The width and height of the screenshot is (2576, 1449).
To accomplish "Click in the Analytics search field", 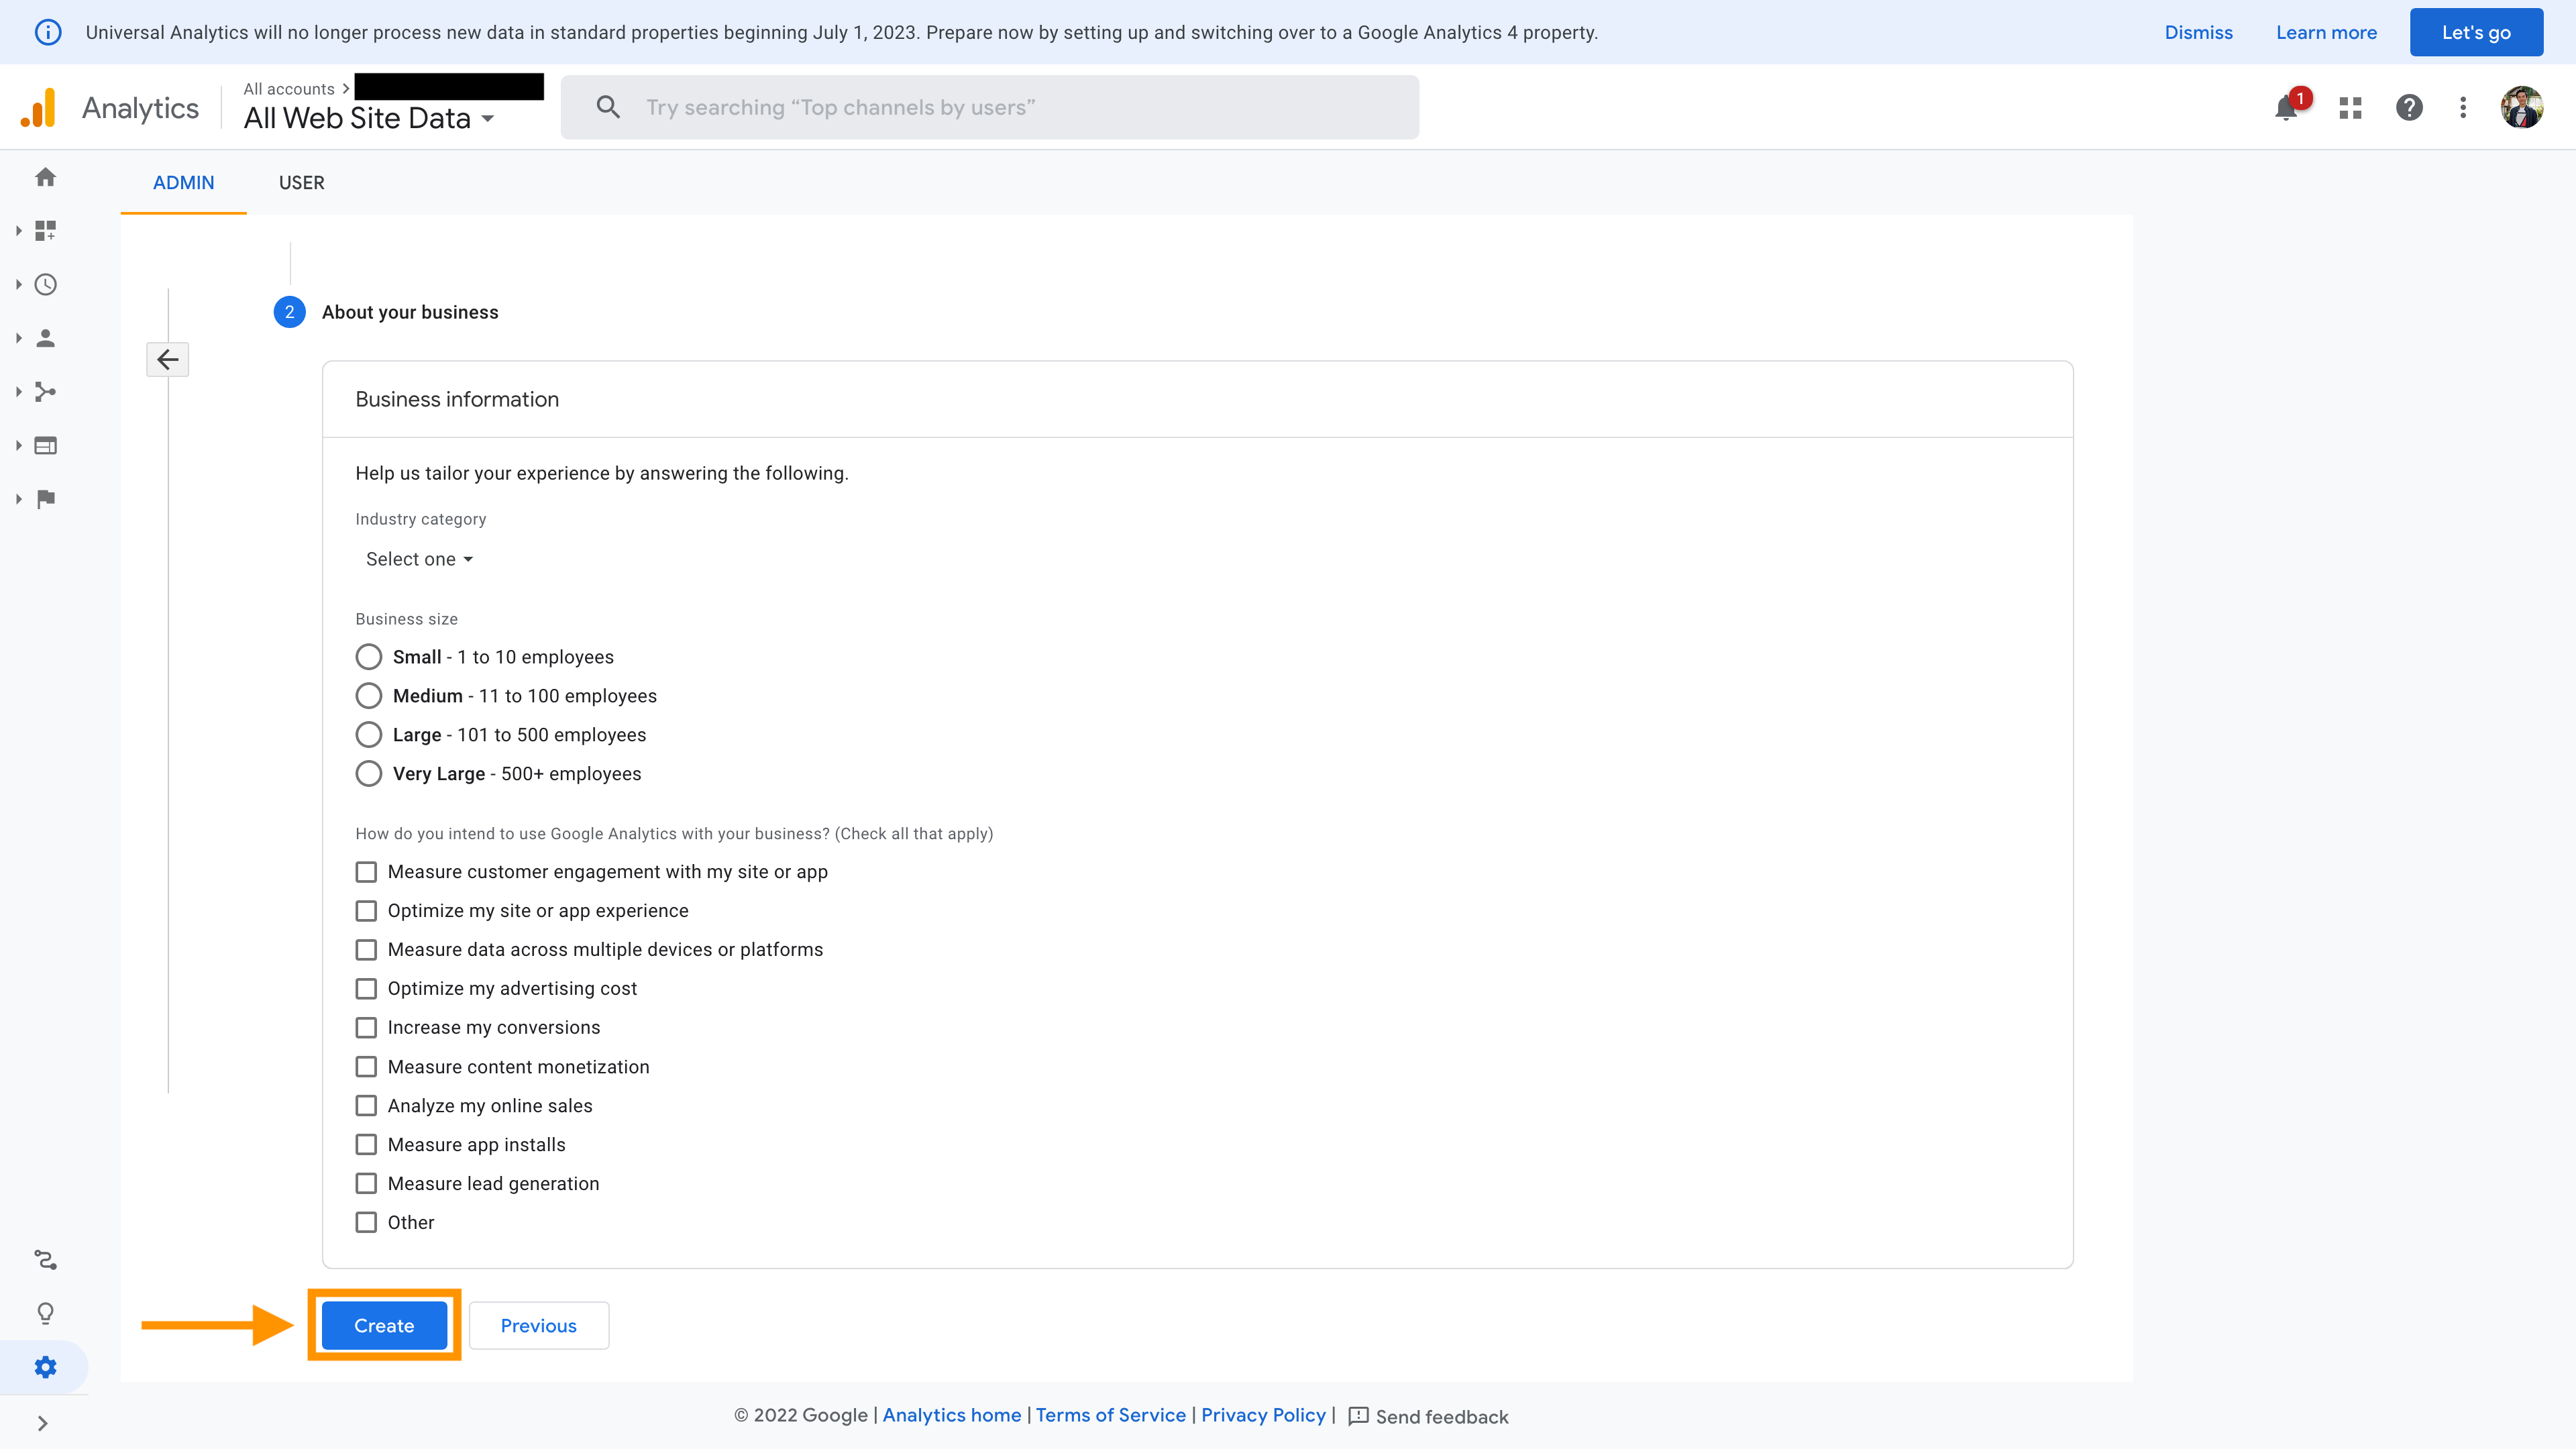I will pos(990,108).
